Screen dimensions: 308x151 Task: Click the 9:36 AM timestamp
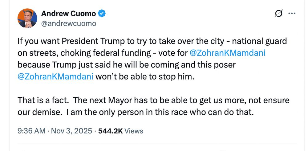[x=32, y=131]
